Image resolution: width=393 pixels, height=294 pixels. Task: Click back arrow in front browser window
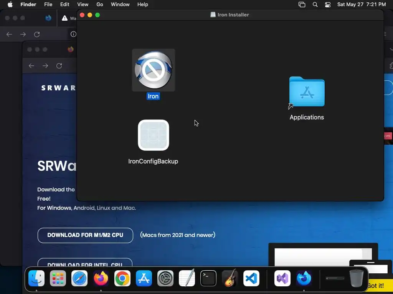(x=31, y=66)
